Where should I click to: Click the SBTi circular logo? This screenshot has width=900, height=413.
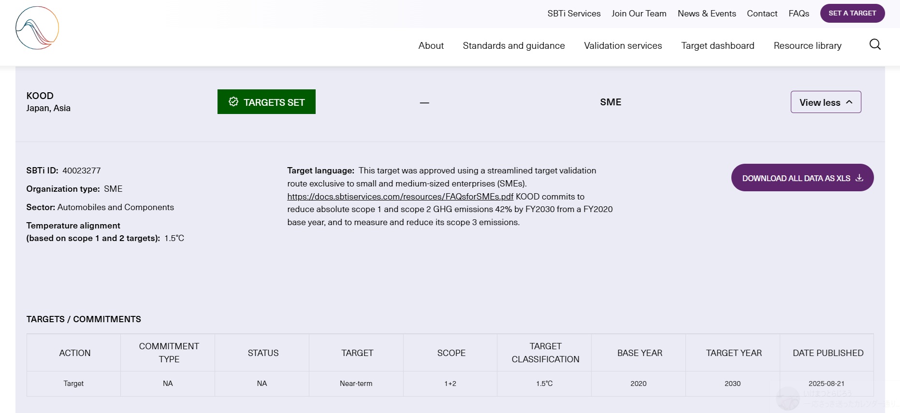(x=37, y=28)
